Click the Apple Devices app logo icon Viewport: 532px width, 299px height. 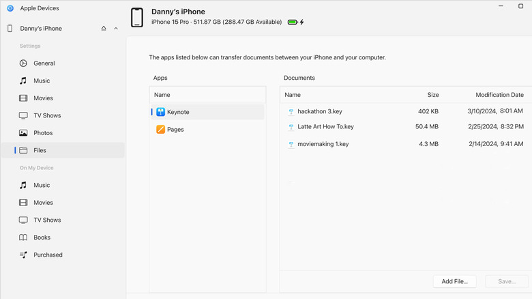tap(10, 8)
